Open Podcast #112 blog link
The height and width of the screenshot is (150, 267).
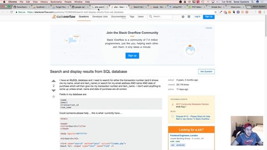[x=193, y=117]
